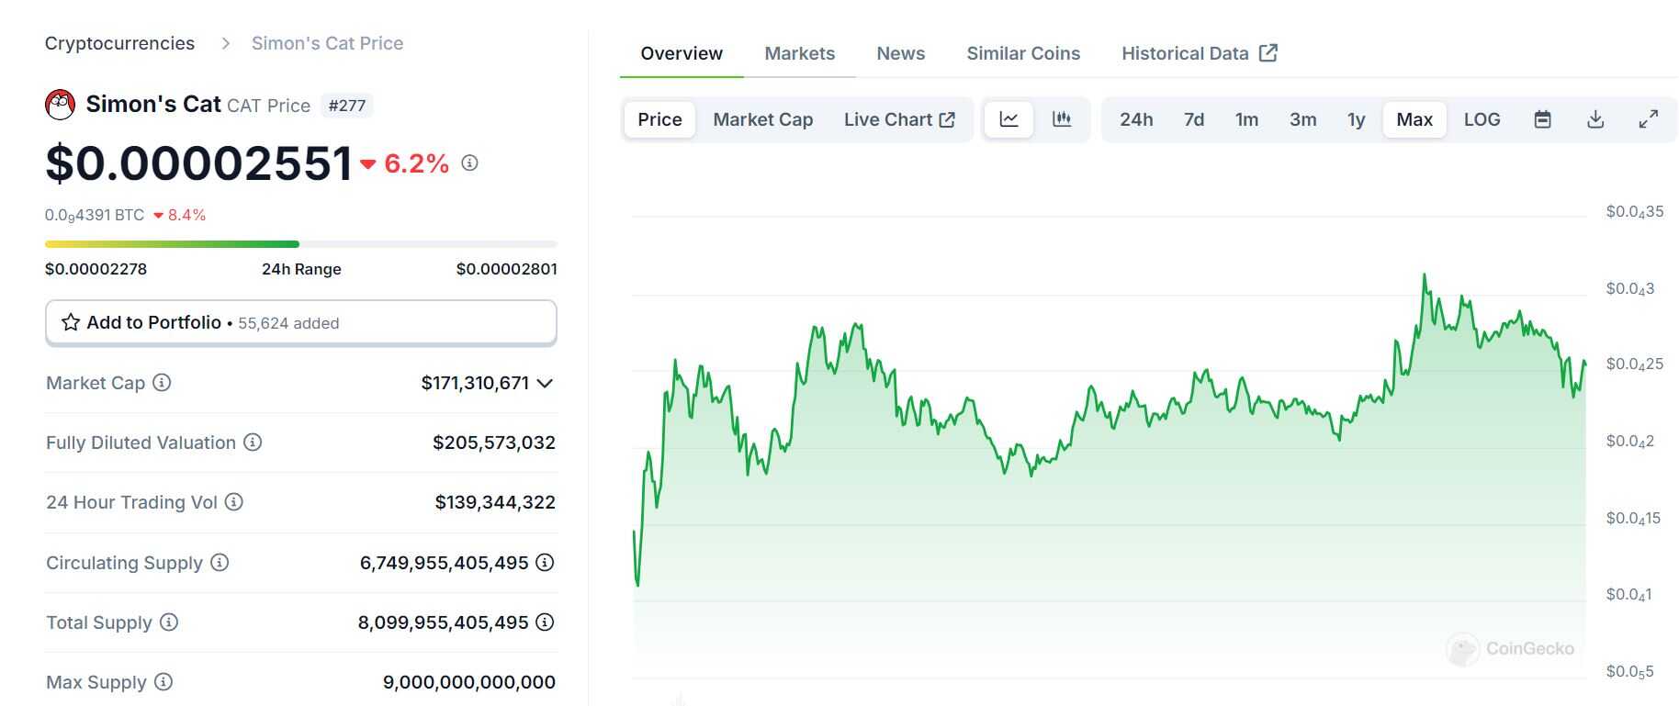Click the $171,310,671 market cap value

(x=475, y=383)
